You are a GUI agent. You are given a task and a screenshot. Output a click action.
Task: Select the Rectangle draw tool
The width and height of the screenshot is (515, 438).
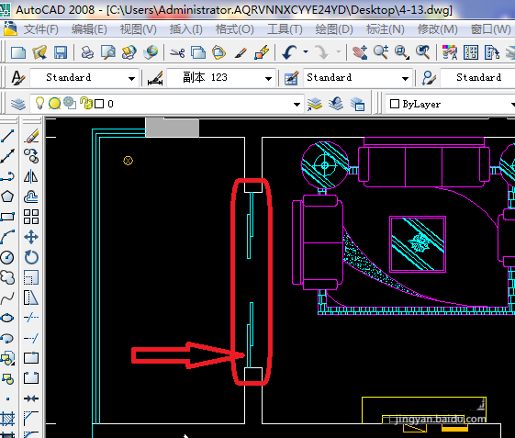tap(7, 217)
